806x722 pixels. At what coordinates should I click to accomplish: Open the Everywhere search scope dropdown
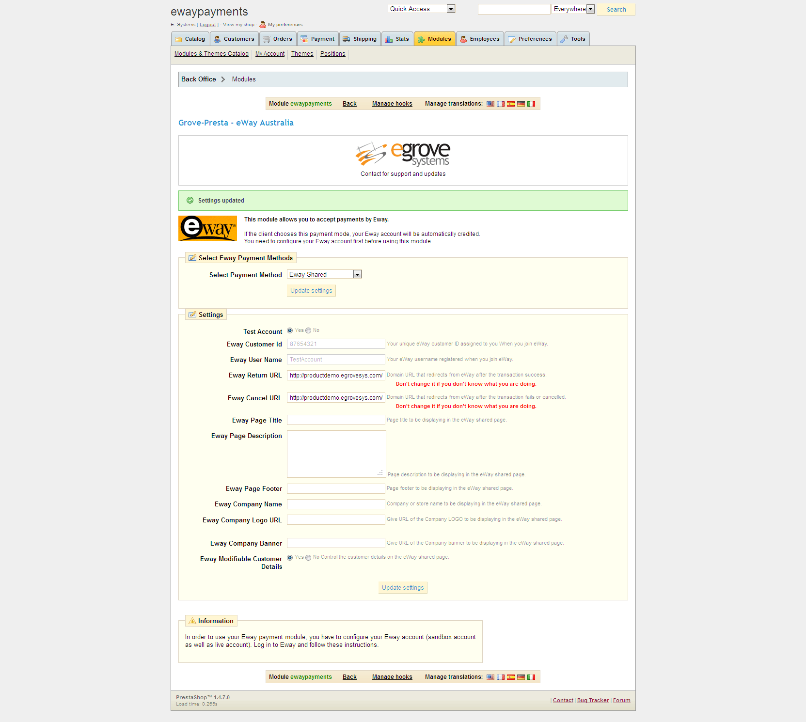coord(573,9)
